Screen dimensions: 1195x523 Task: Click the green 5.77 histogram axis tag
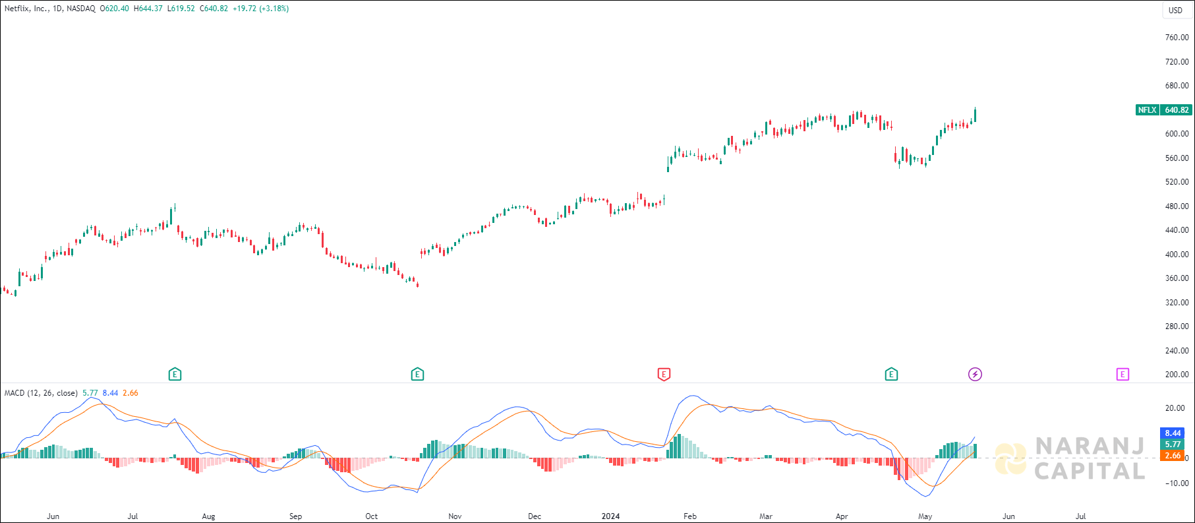pos(1173,445)
